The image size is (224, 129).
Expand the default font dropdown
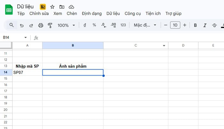point(145,25)
